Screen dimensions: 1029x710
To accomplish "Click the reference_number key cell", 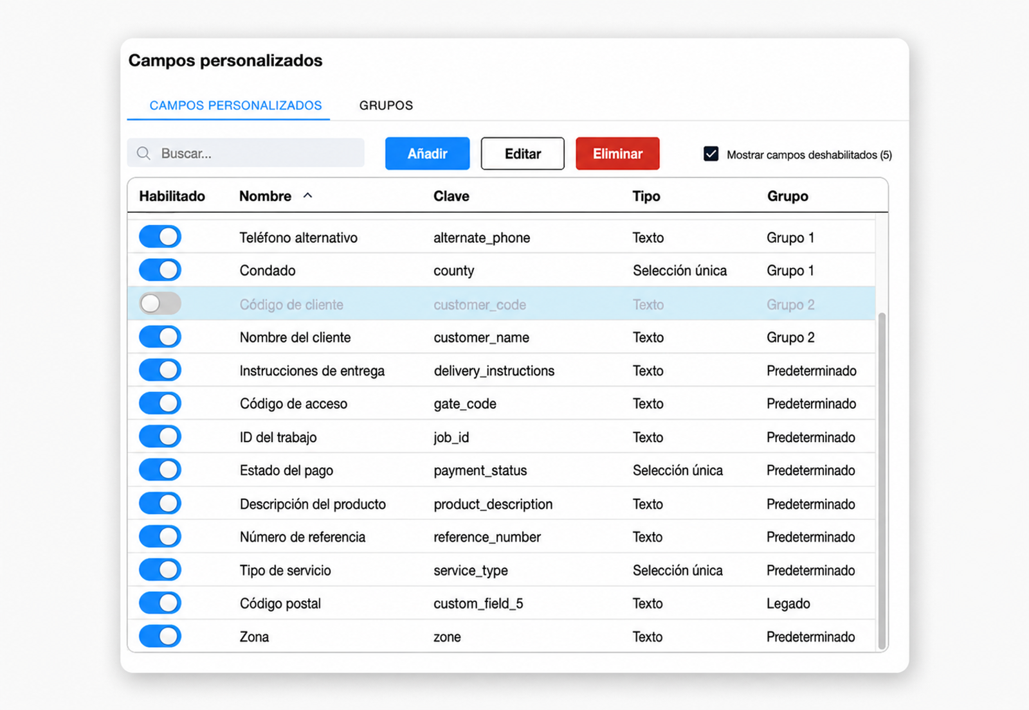I will tap(487, 537).
